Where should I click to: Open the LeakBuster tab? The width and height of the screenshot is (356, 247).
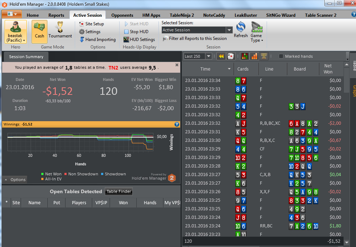tap(246, 15)
